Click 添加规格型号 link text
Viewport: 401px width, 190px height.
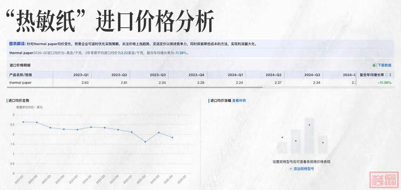[304, 169]
